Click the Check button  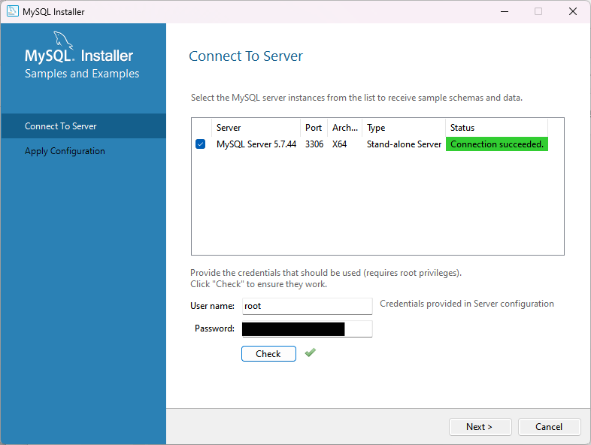[x=268, y=354]
